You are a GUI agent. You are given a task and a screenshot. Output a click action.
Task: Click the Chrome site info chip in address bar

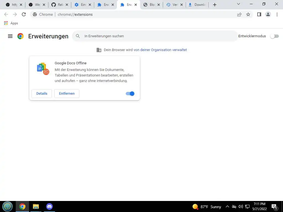tap(43, 14)
